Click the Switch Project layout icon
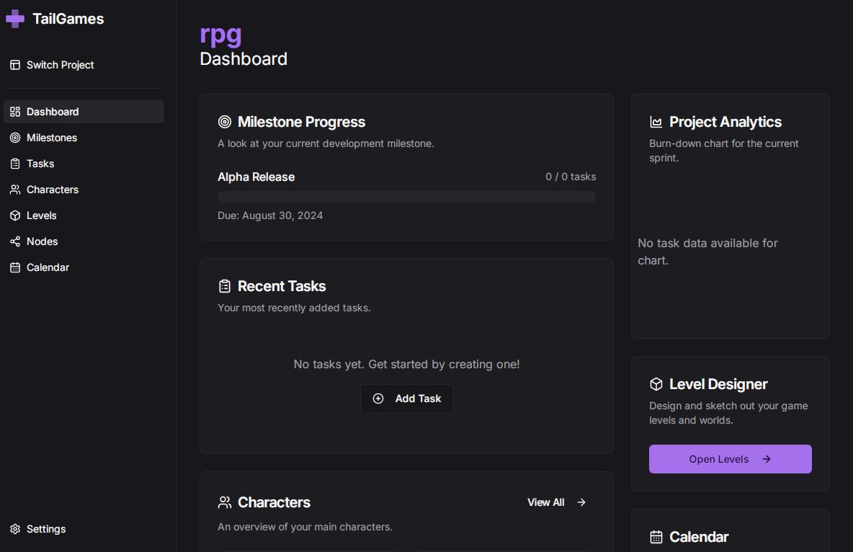Image resolution: width=853 pixels, height=552 pixels. point(15,65)
